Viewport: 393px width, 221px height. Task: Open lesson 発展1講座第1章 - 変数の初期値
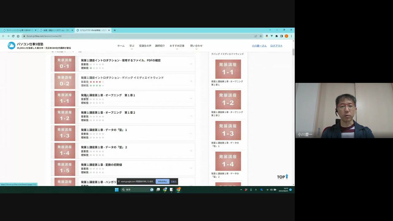tap(101, 165)
